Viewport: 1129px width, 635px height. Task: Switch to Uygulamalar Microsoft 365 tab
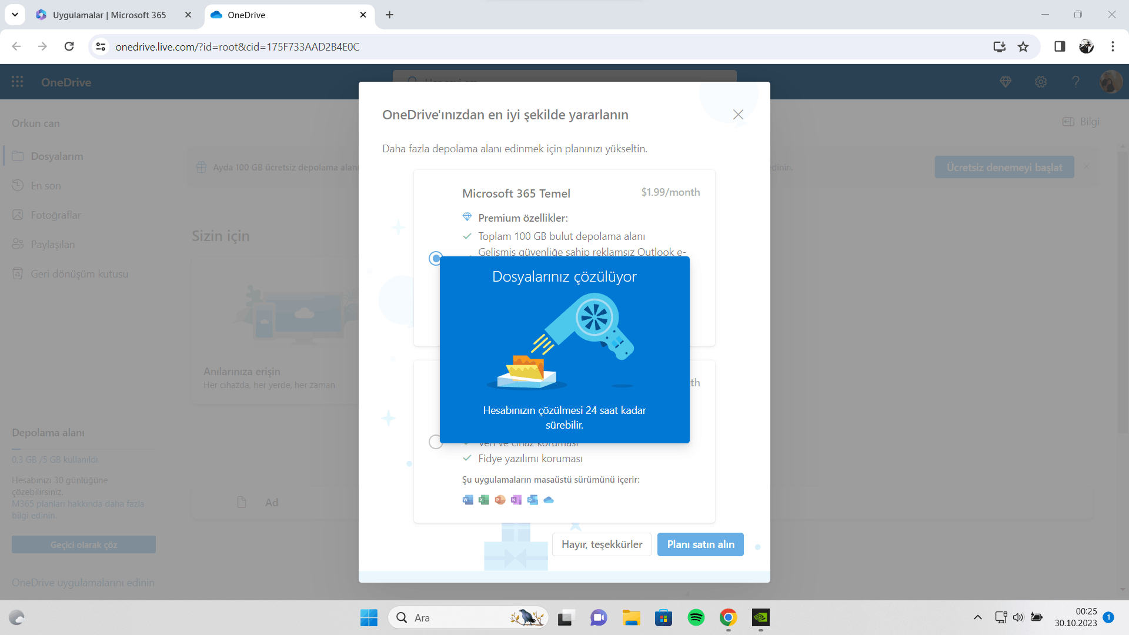(109, 15)
